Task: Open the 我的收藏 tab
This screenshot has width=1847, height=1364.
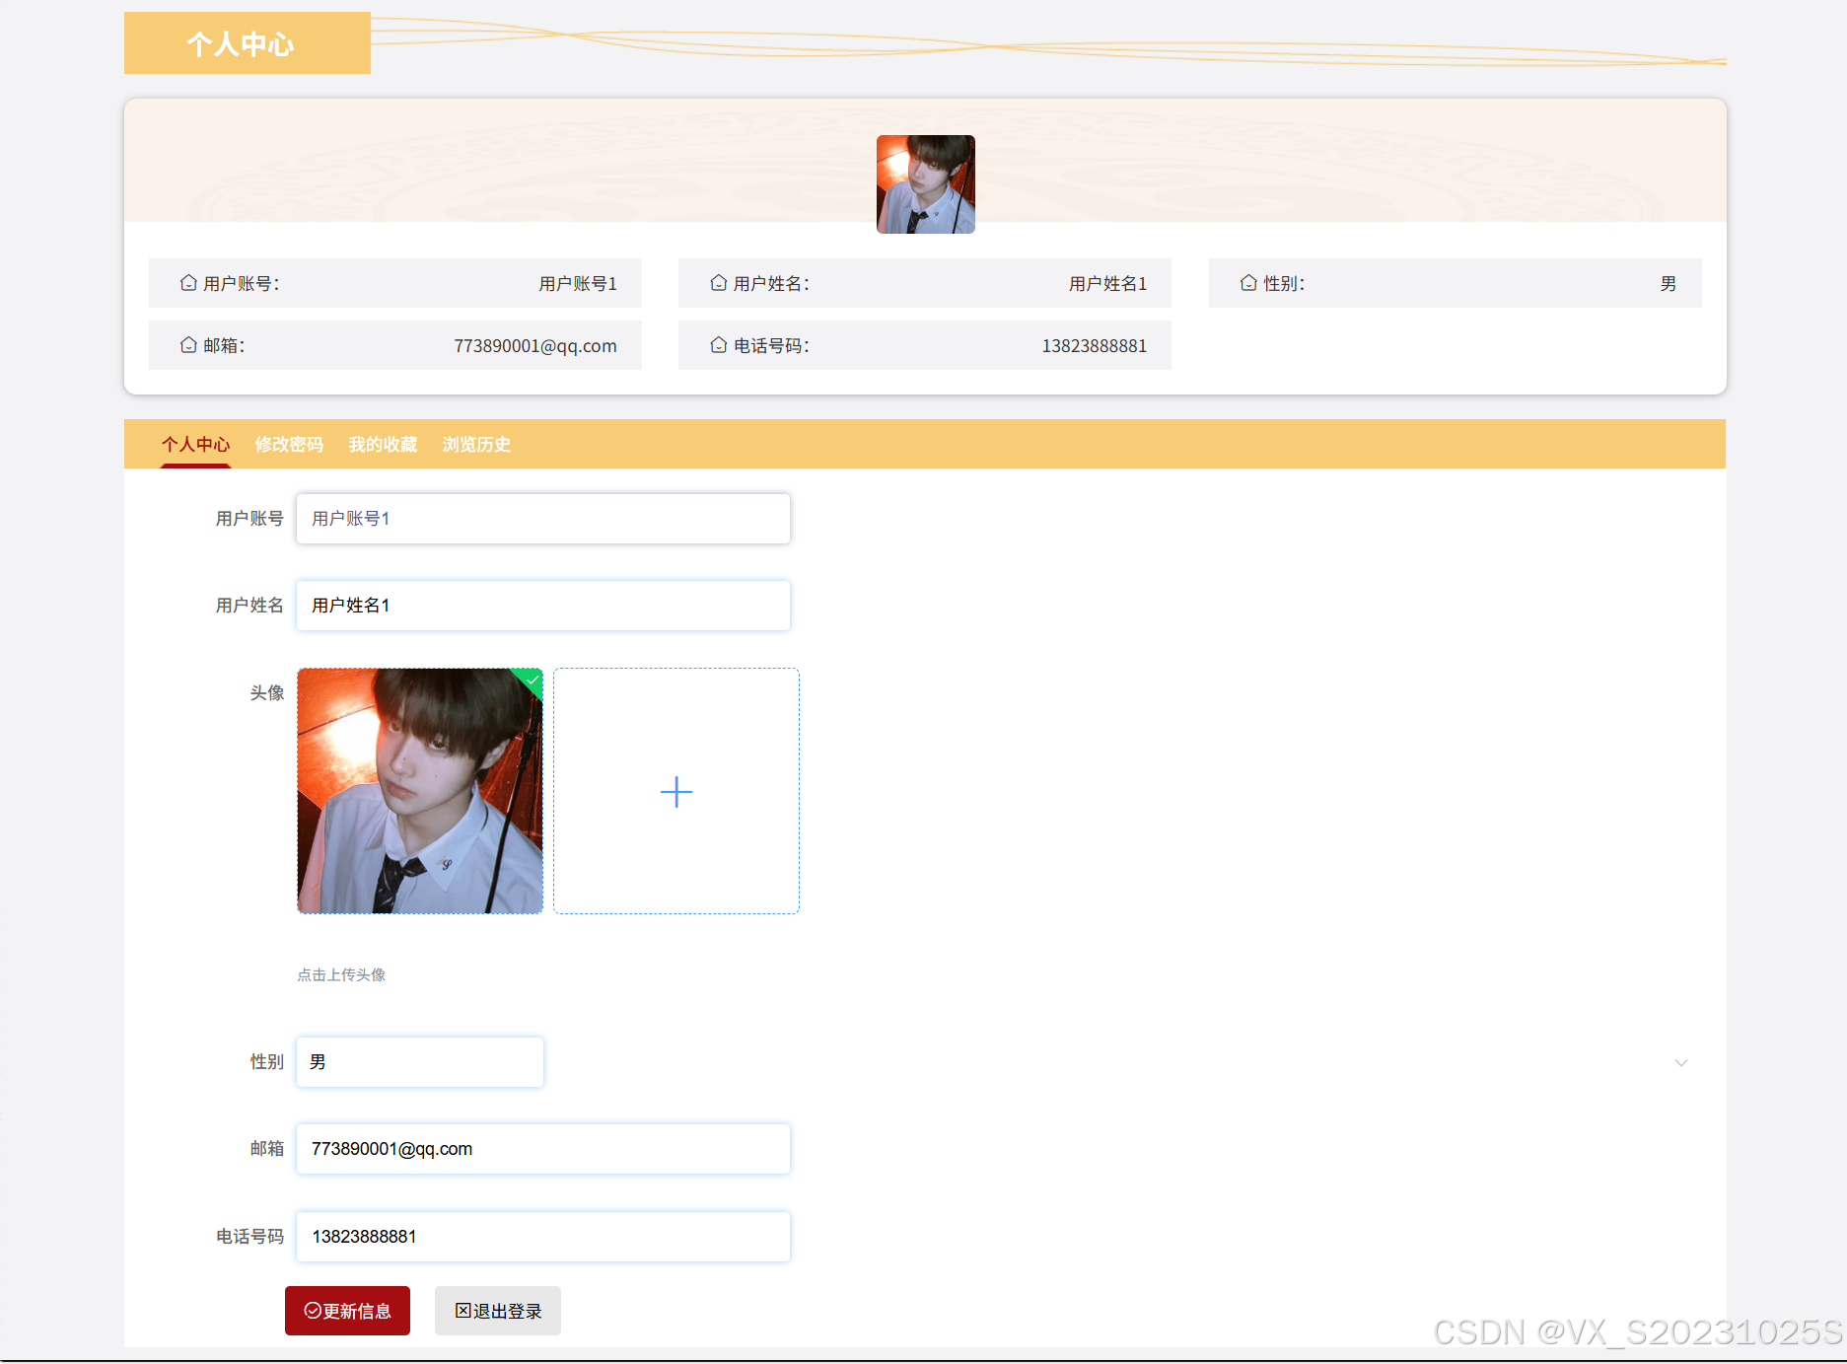Action: tap(383, 445)
